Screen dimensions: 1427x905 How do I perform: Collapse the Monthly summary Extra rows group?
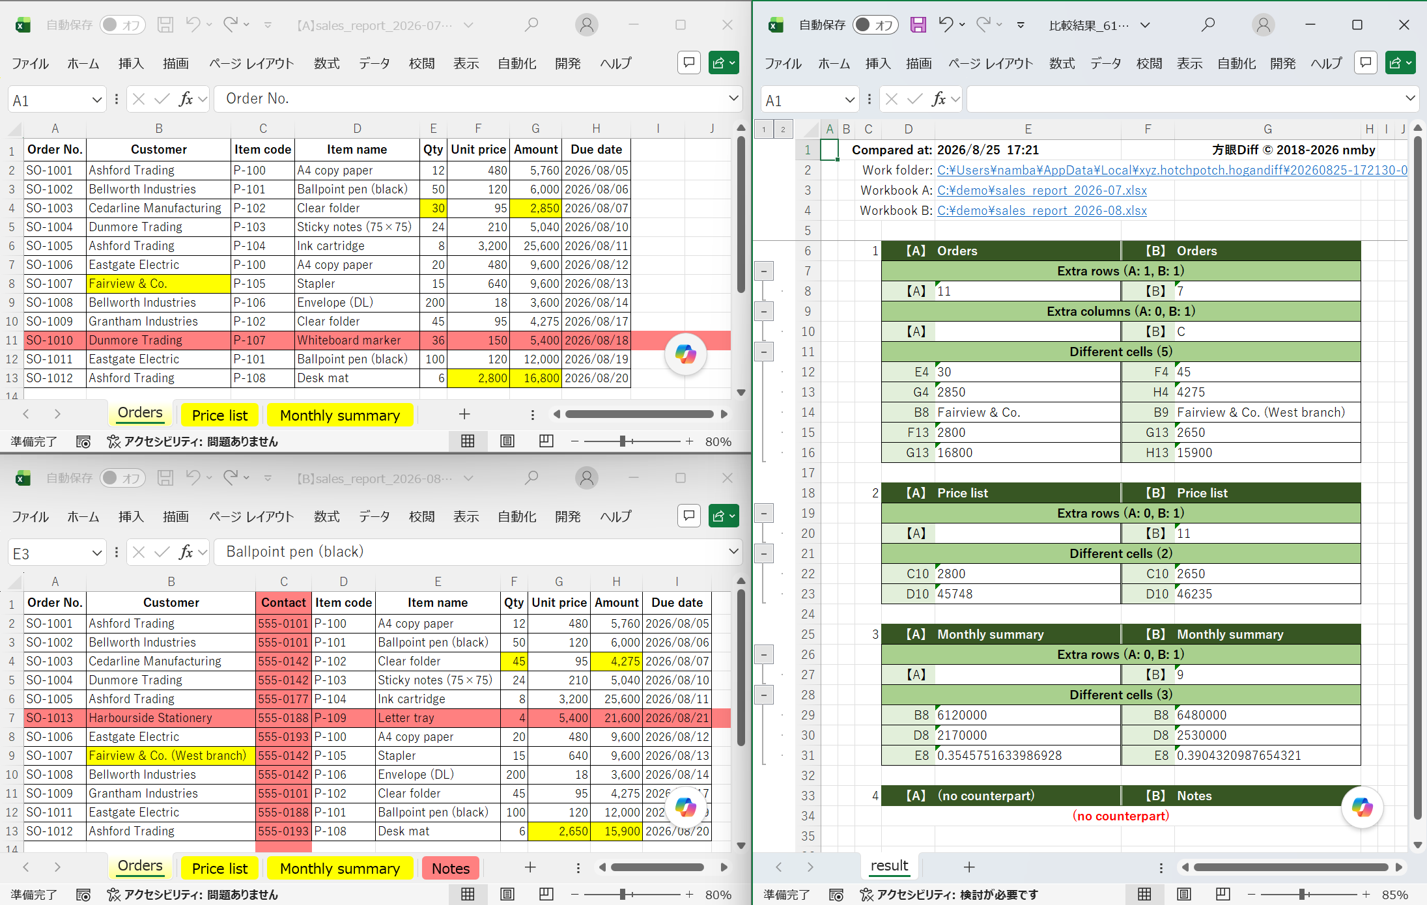pyautogui.click(x=764, y=654)
